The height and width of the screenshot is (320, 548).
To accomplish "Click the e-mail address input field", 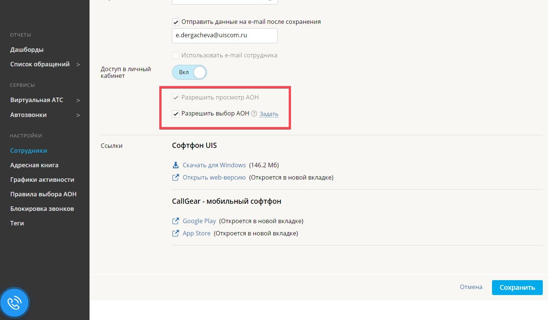I will (x=225, y=36).
